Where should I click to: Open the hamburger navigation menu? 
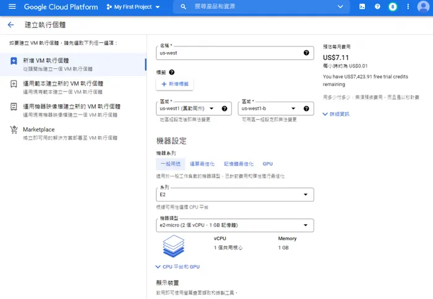click(x=12, y=6)
